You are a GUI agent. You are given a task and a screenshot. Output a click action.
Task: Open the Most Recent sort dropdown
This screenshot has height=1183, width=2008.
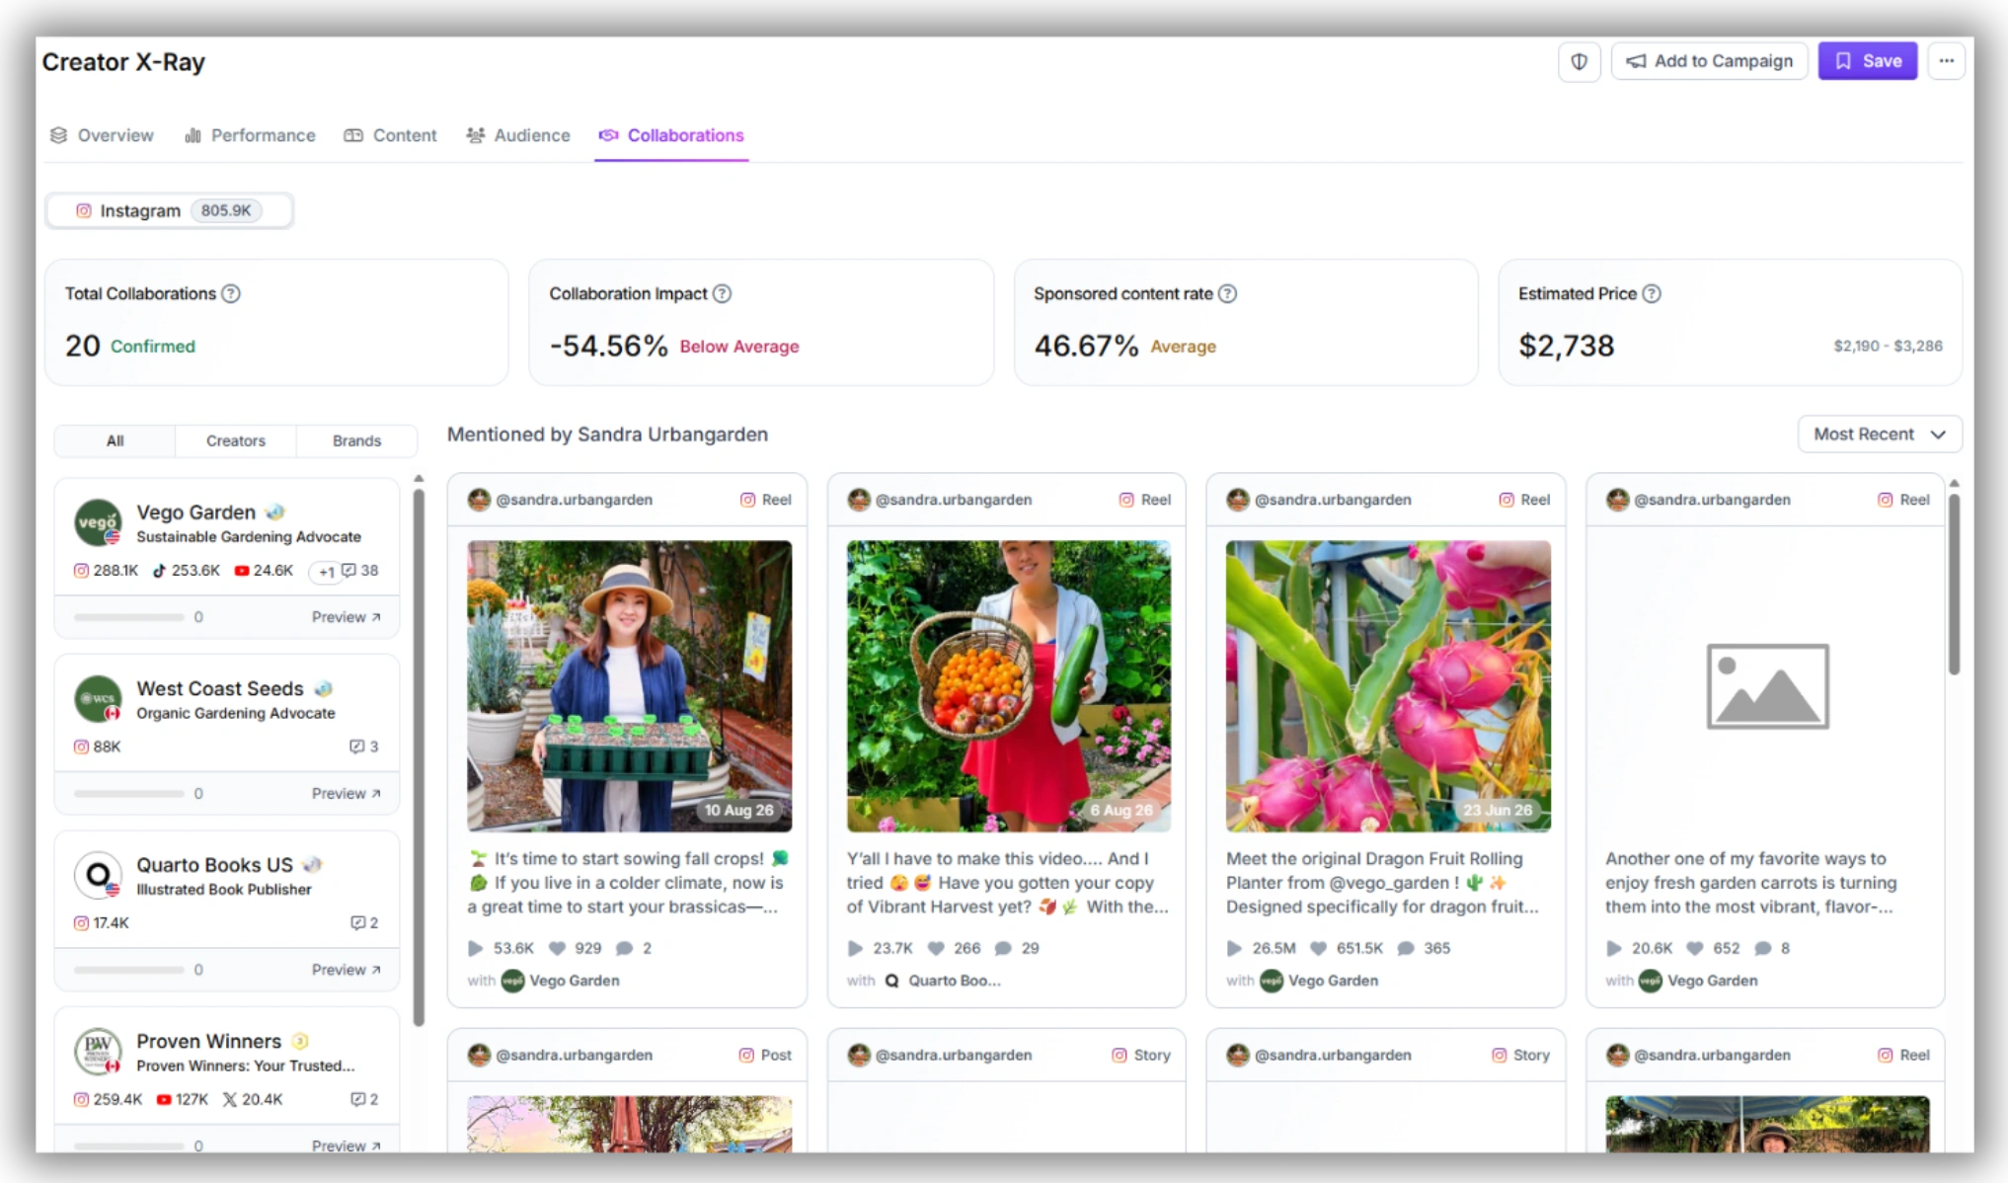tap(1880, 434)
